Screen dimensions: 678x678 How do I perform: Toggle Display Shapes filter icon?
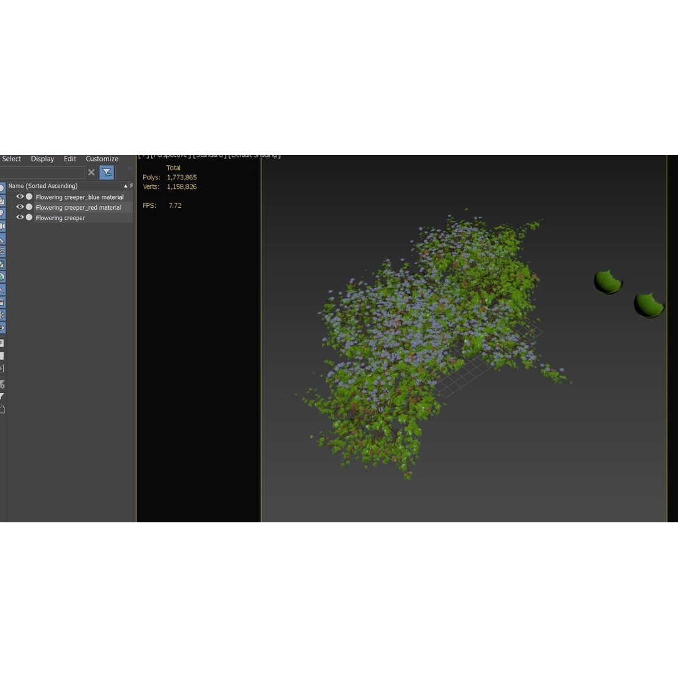click(2, 201)
